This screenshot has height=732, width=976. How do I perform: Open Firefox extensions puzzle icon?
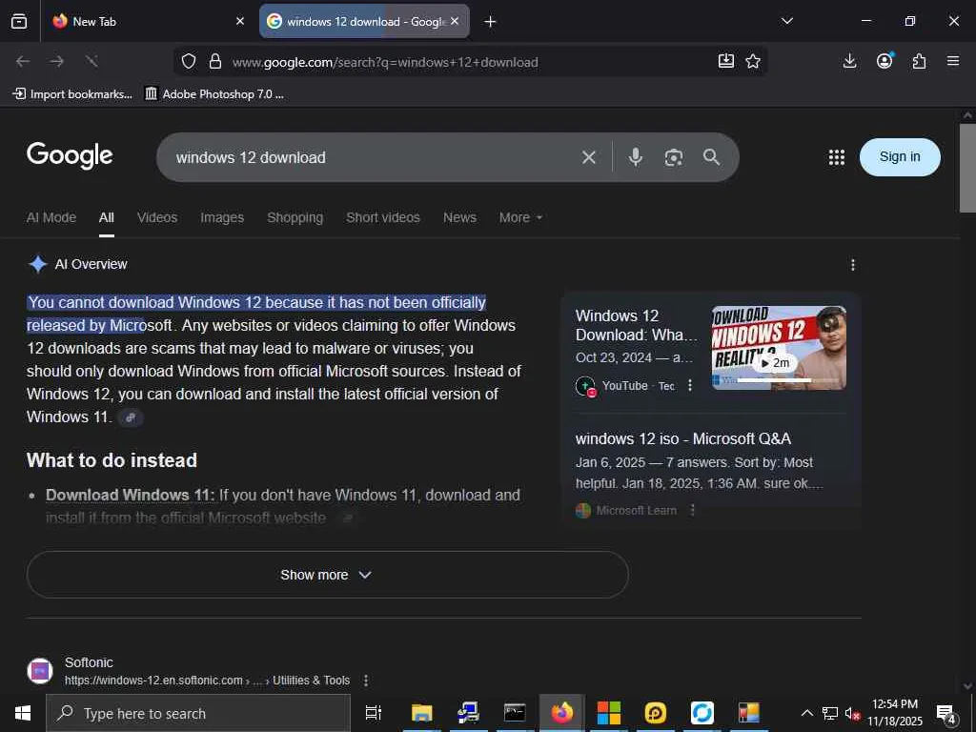[x=919, y=61]
